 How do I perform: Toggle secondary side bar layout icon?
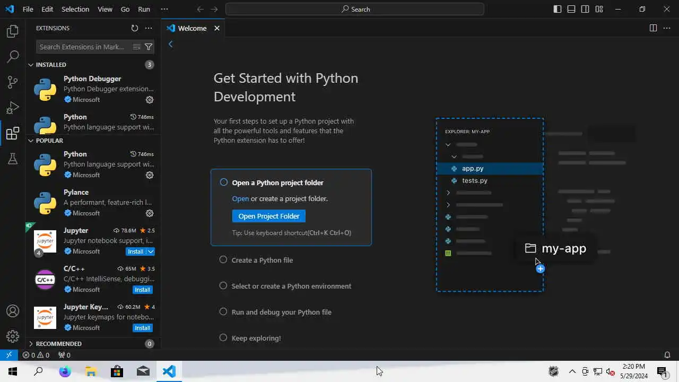click(x=585, y=9)
